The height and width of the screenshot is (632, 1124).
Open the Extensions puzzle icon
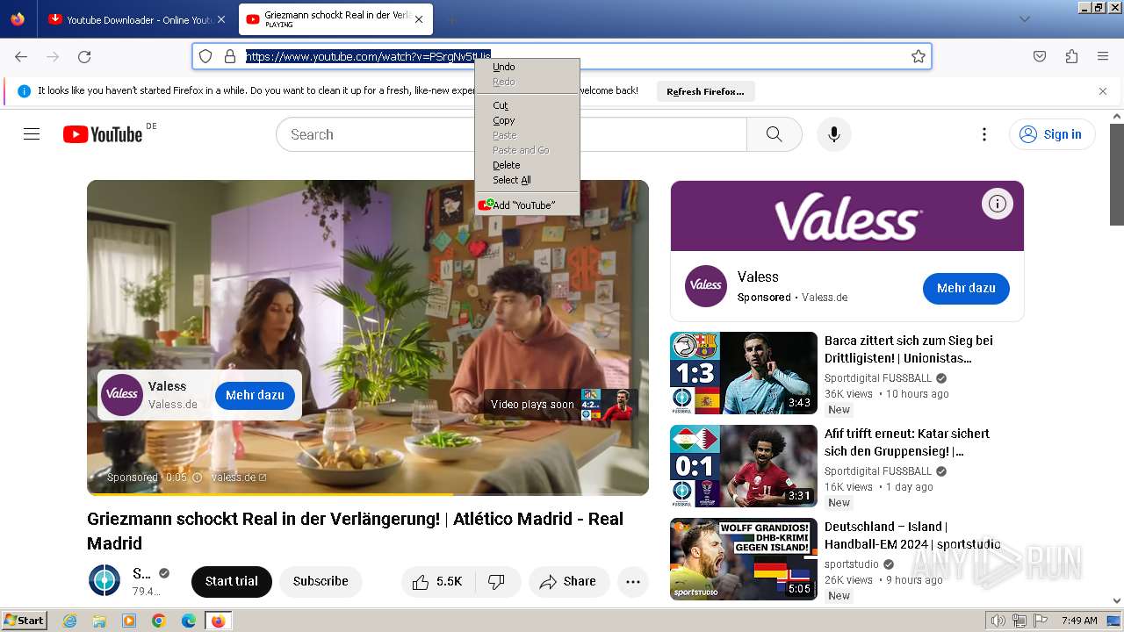point(1071,56)
